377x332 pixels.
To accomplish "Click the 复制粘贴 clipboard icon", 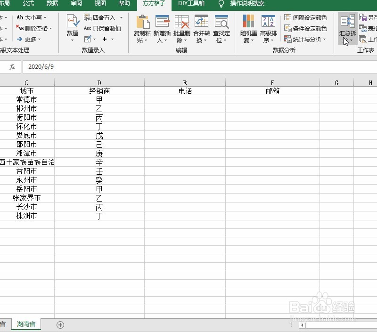I will tap(143, 22).
